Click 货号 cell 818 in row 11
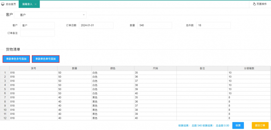The height and width of the screenshot is (130, 271). (x=34, y=114)
